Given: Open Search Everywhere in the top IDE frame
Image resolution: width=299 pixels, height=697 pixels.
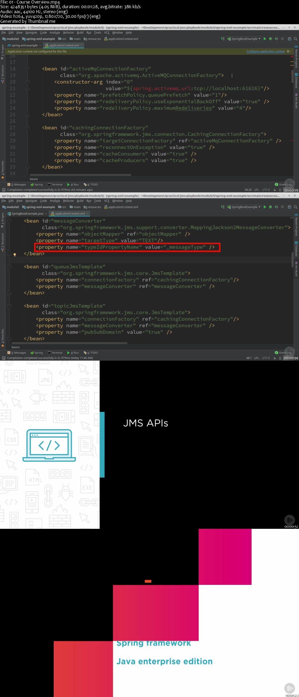Looking at the screenshot, I should click(295, 39).
